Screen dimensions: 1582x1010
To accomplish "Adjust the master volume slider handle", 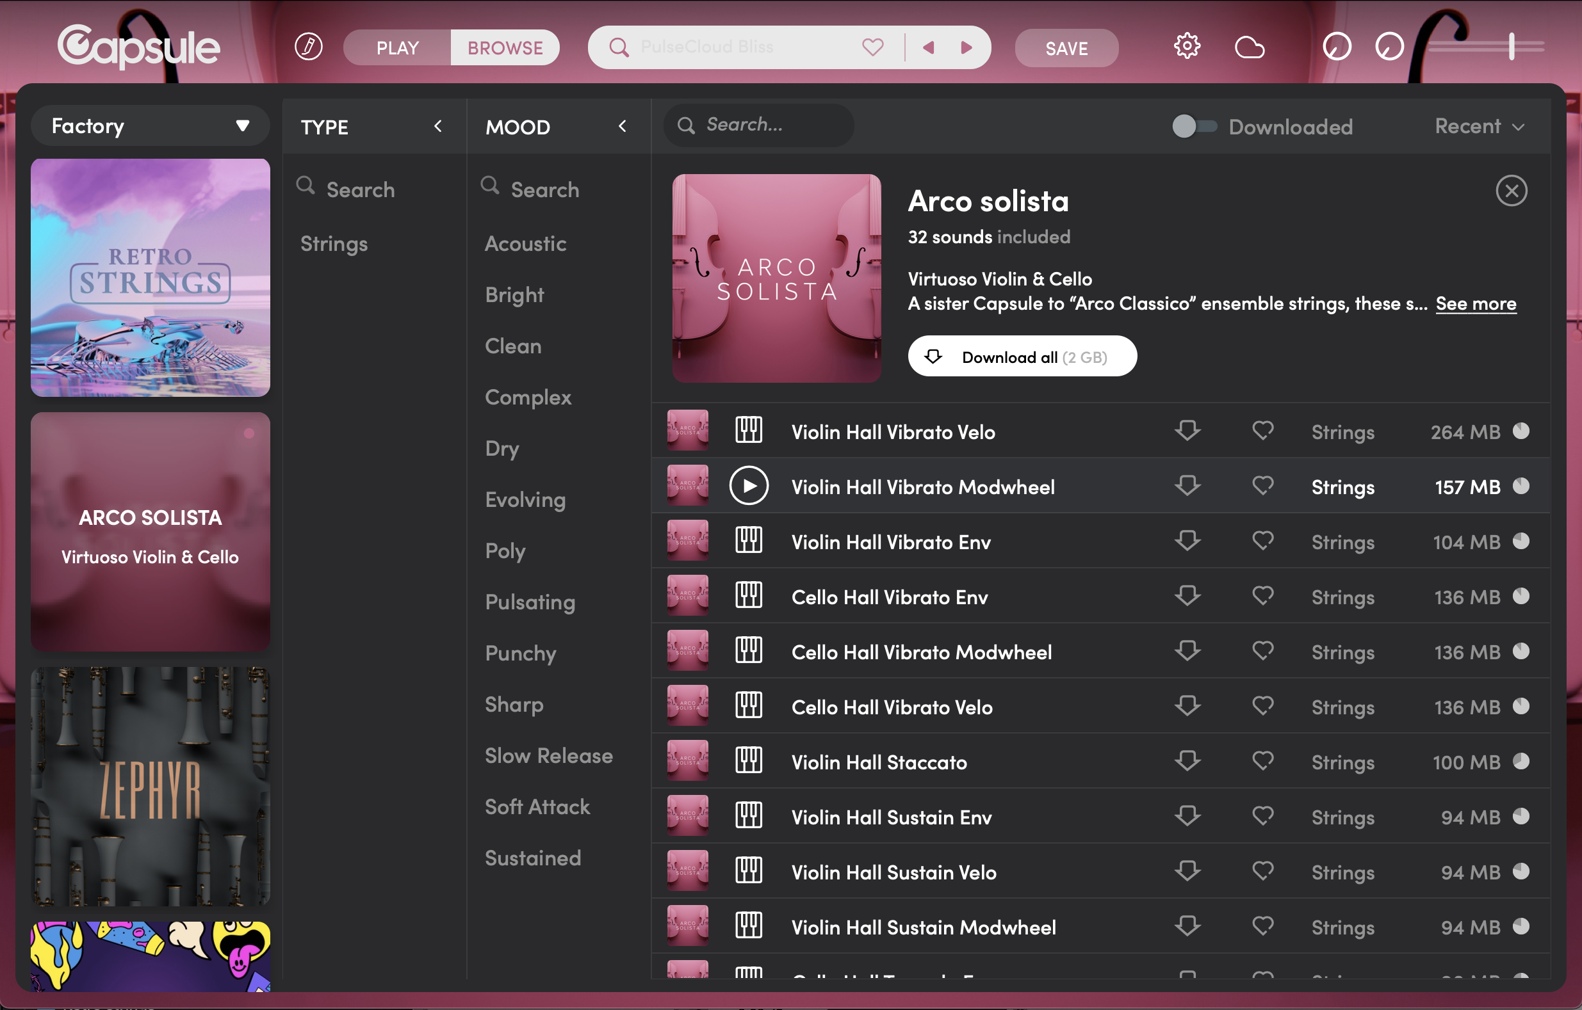I will pos(1511,47).
